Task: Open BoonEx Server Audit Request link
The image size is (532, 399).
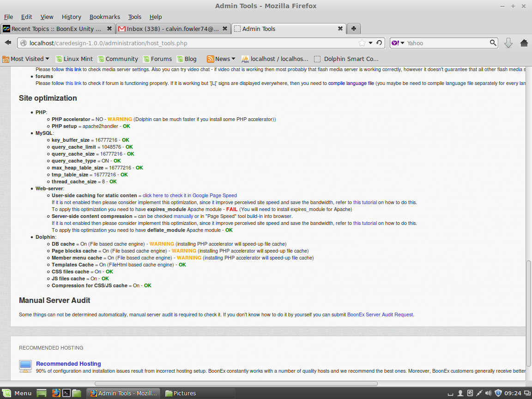Action: tap(380, 314)
